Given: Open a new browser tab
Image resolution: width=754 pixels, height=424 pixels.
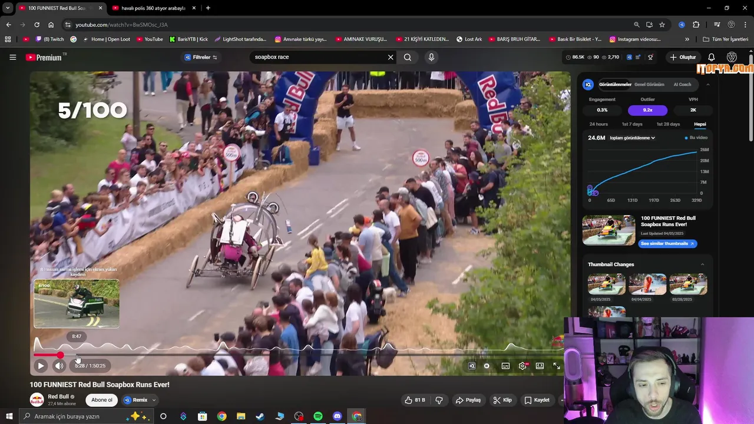Looking at the screenshot, I should pyautogui.click(x=208, y=8).
